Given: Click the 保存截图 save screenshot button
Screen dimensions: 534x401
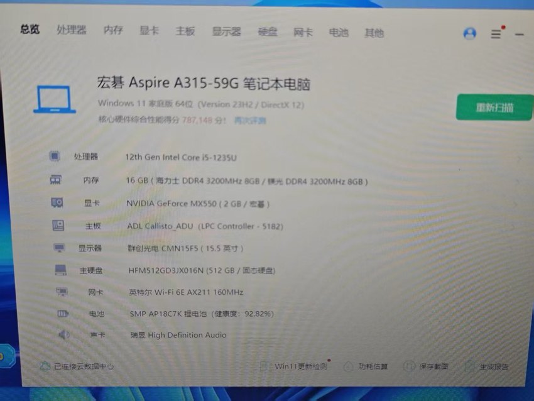Looking at the screenshot, I should pyautogui.click(x=433, y=366).
